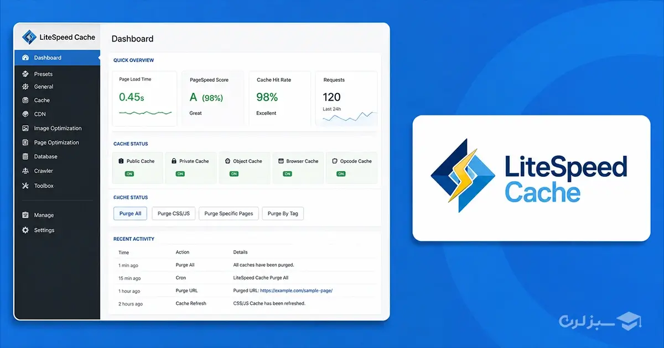
Task: Click the Cache Hit Rate 98% value
Action: pos(267,97)
